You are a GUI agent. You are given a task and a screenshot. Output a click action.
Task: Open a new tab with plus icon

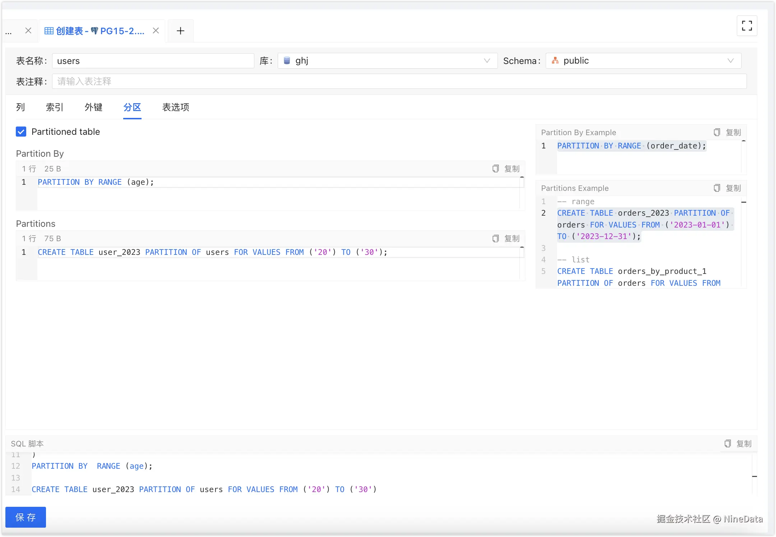click(180, 31)
